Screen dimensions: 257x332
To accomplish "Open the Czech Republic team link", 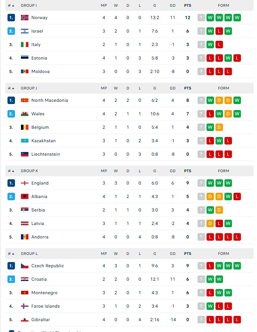I will tap(48, 266).
